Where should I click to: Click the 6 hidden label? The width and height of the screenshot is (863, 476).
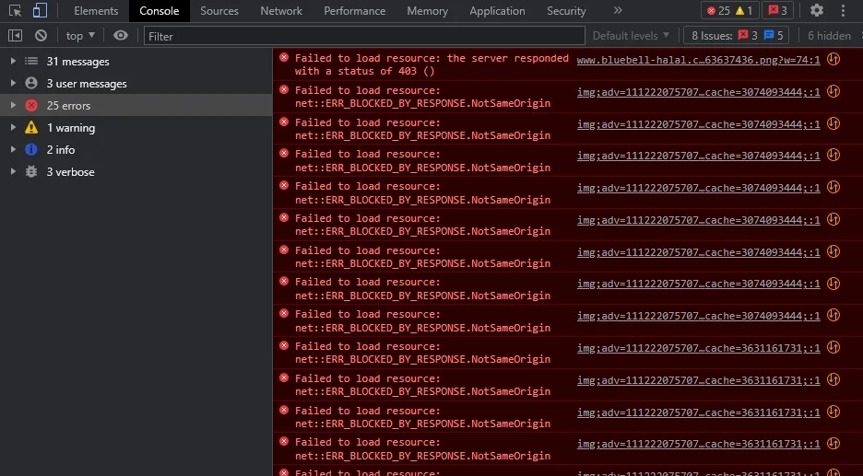[829, 36]
